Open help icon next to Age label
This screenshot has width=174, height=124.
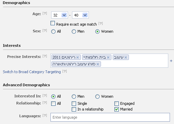click(x=45, y=13)
